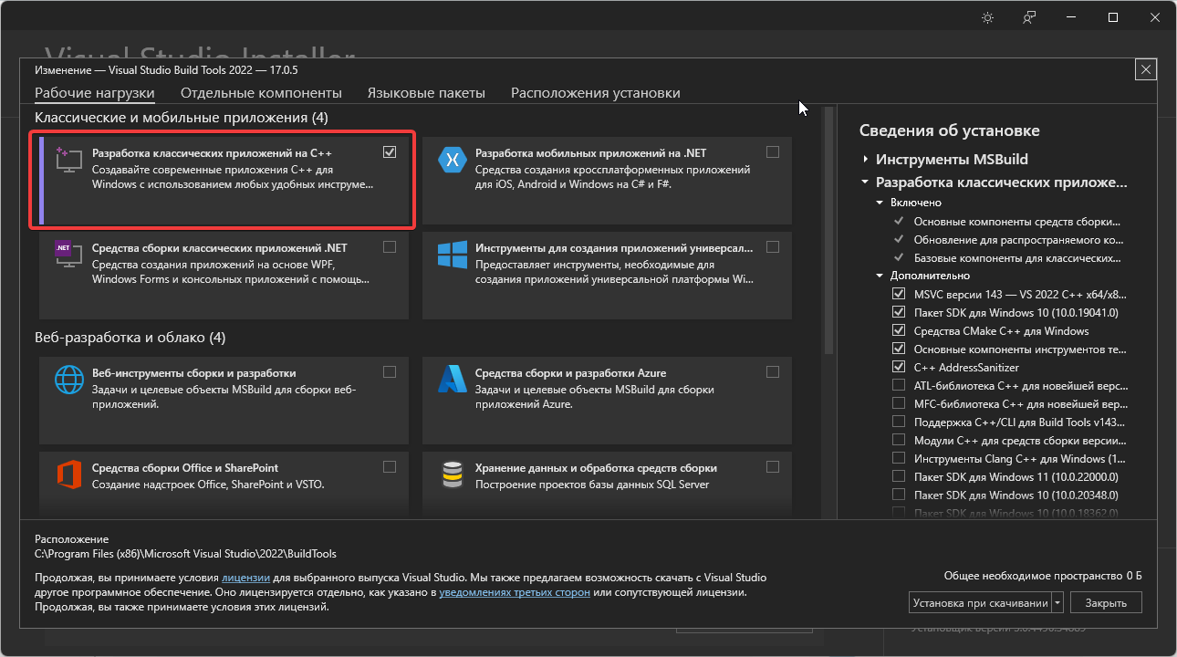Check Инструменты Clang C++ для Windows
Viewport: 1177px width, 657px height.
tap(898, 459)
